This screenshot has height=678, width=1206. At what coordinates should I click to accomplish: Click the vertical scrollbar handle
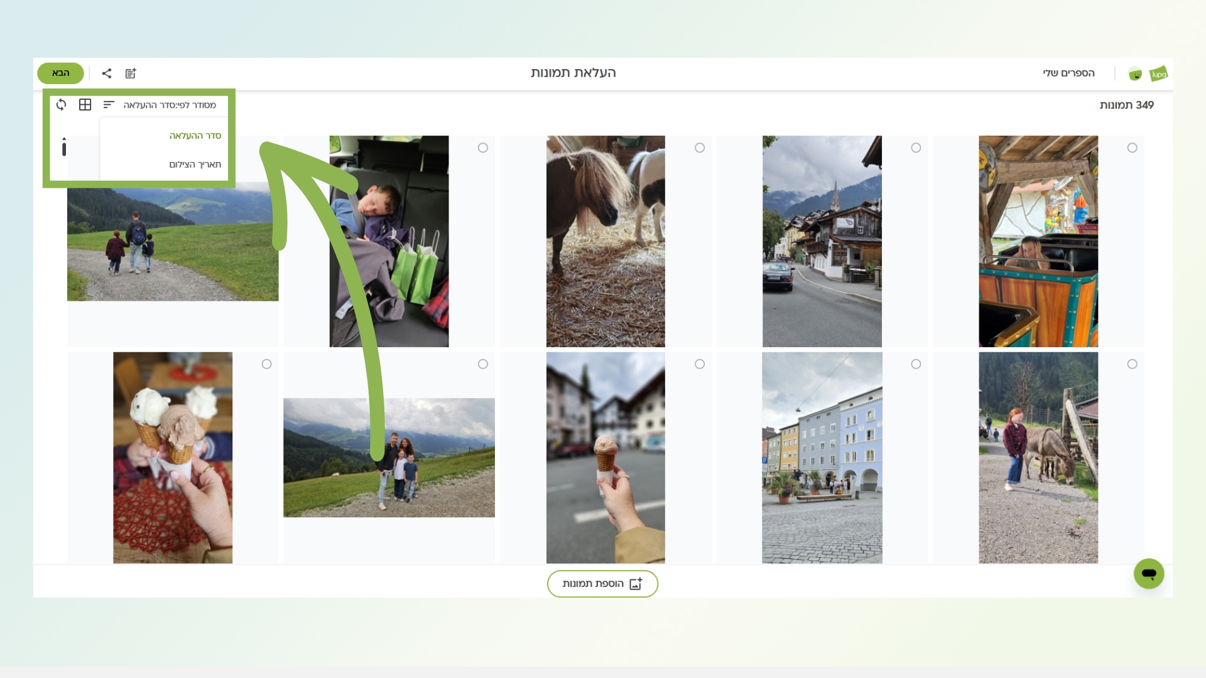click(64, 148)
